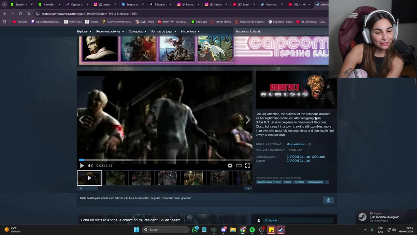
Task: Open Spotify from the taskbar
Action: pos(252,230)
